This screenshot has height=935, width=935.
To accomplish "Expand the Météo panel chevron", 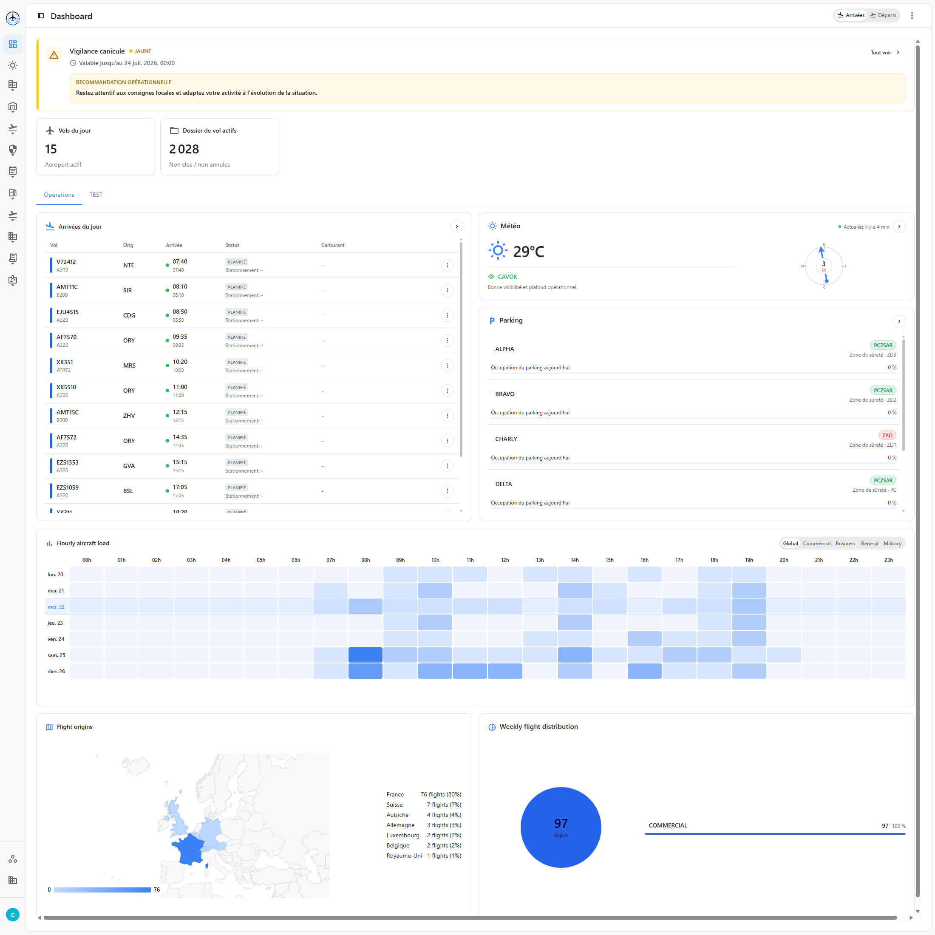I will coord(899,227).
